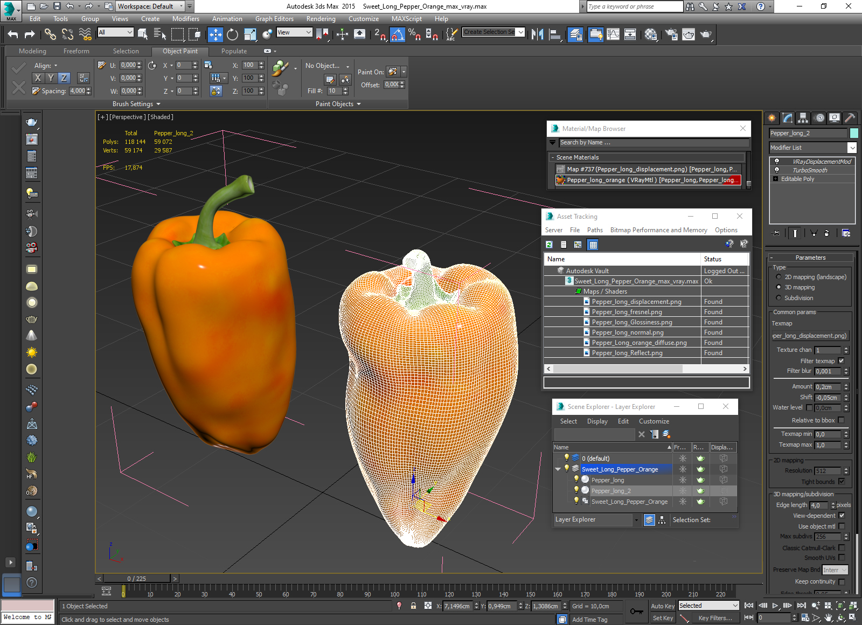862x625 pixels.
Task: Expand the Brush Settings panel arrow
Action: click(x=158, y=104)
